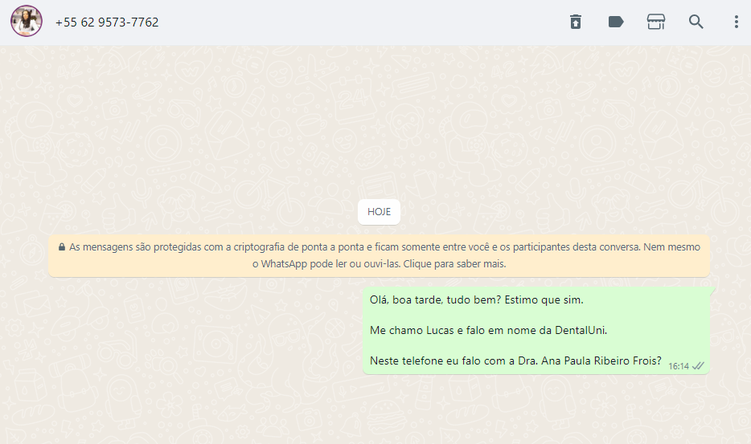Viewport: 751px width, 444px height.
Task: Click the line "Me chamo Lucas e falo em nome da DentalUni."
Action: click(x=488, y=330)
